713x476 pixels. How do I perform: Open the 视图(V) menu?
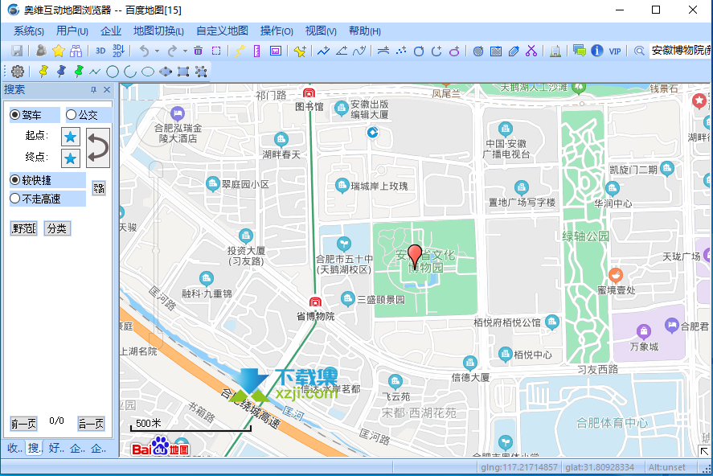click(x=321, y=31)
